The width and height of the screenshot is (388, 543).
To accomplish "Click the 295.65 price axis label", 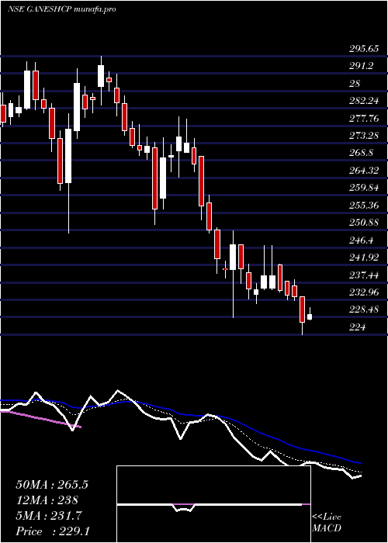I will click(x=363, y=49).
